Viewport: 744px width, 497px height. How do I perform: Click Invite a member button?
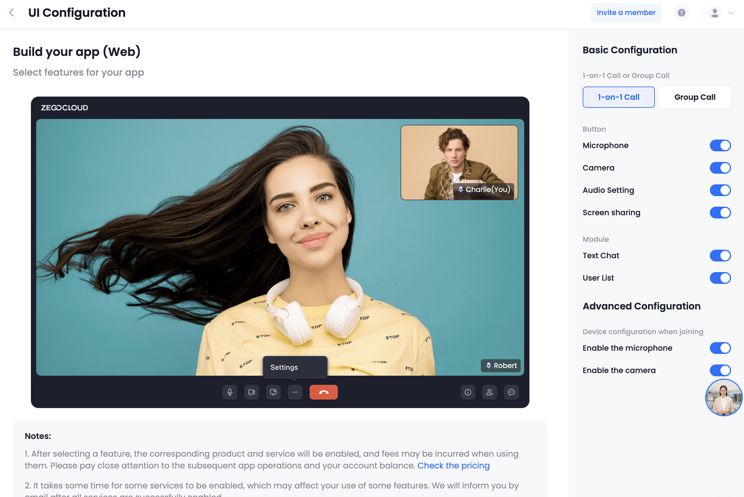(626, 13)
